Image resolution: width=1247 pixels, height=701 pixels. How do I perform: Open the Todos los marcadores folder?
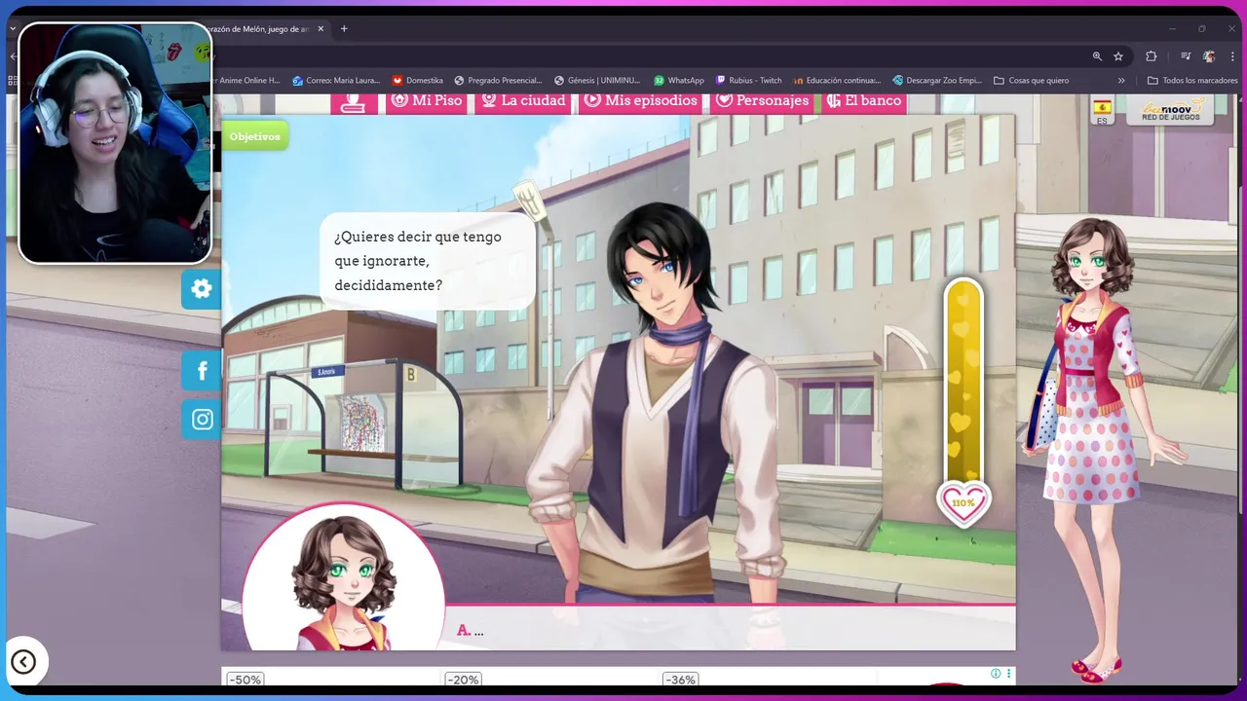(x=1192, y=80)
